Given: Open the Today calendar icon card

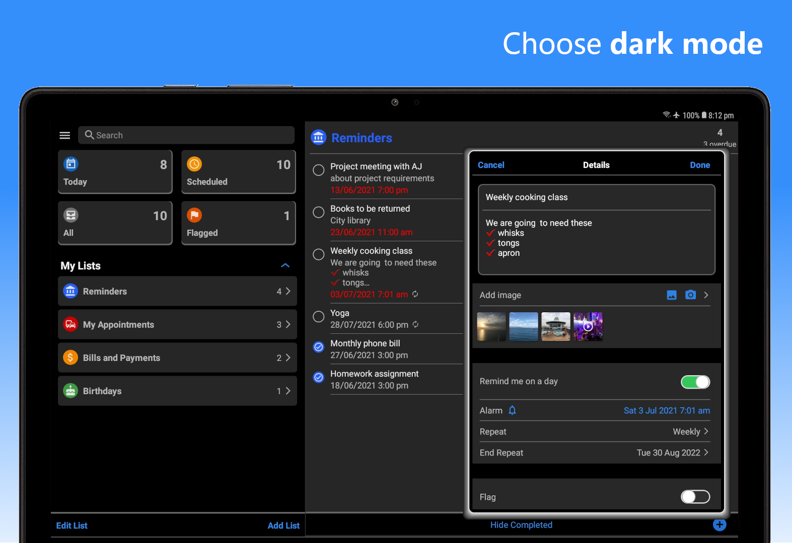Looking at the screenshot, I should coord(115,172).
